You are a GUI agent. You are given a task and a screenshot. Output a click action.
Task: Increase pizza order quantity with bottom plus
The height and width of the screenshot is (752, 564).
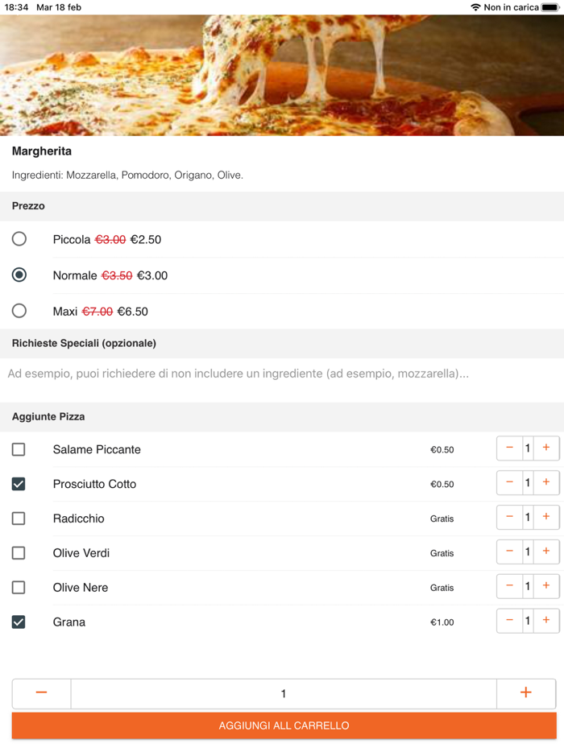[525, 693]
